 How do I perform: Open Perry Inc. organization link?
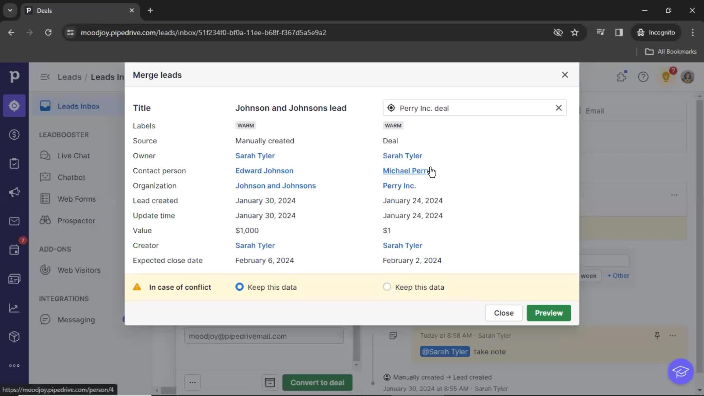(x=399, y=186)
